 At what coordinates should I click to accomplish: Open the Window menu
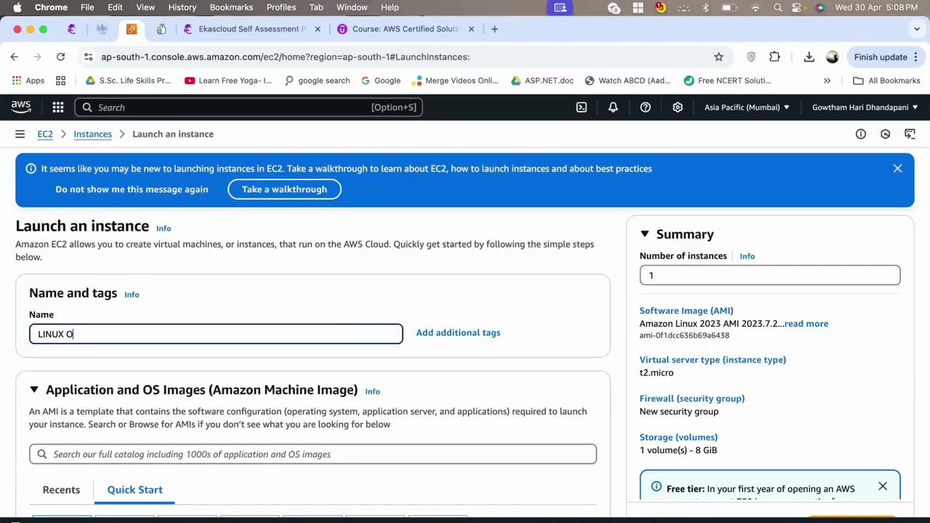[352, 7]
